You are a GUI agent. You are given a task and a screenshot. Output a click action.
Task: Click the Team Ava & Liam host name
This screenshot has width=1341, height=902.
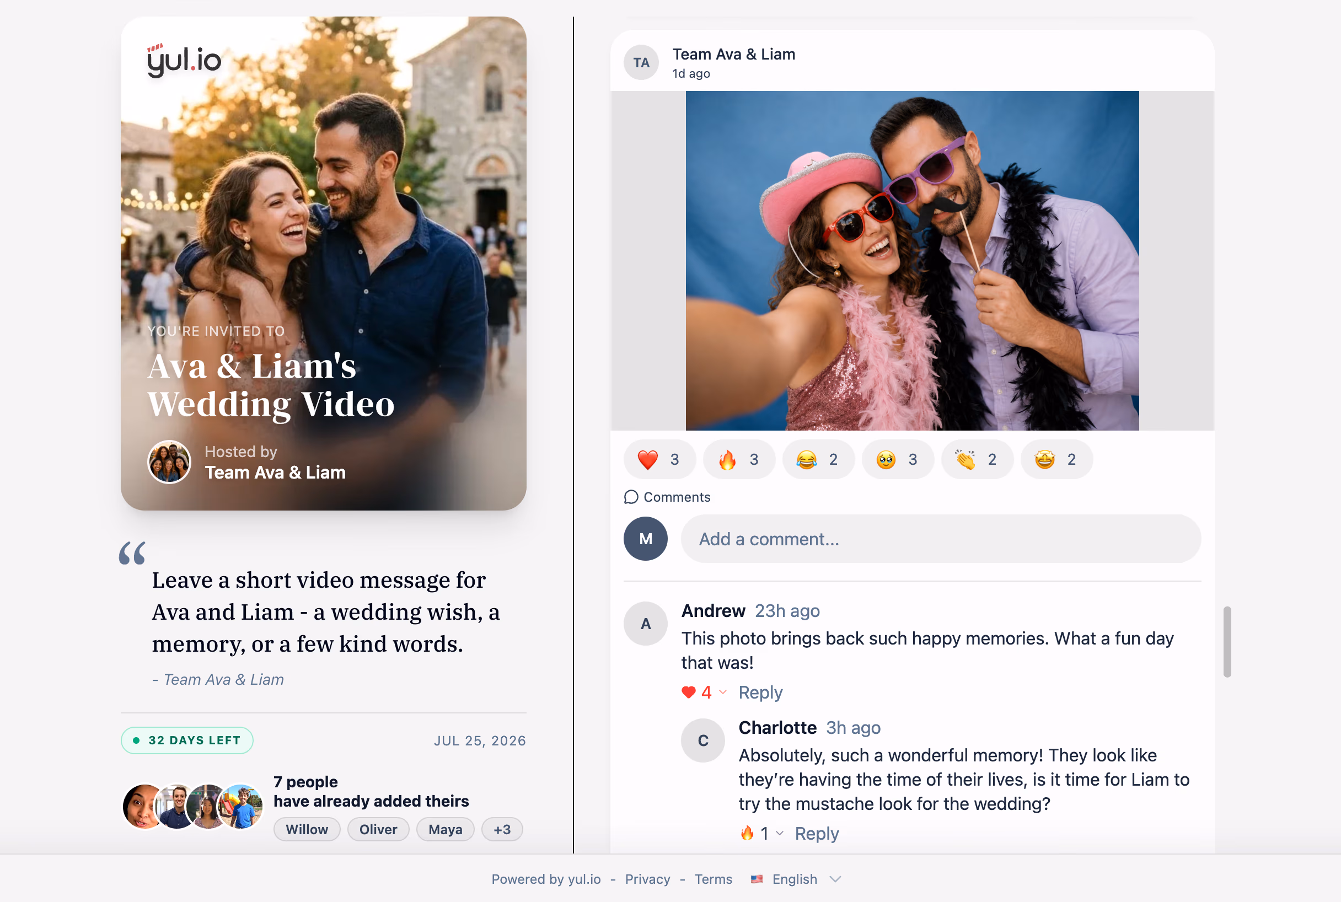275,473
